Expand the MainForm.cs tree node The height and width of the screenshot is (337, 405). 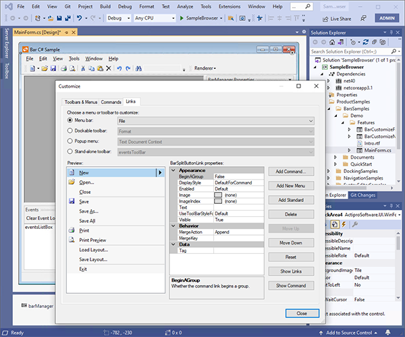pos(349,151)
